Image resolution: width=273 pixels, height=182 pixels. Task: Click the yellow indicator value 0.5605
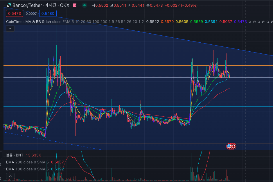tap(182, 21)
